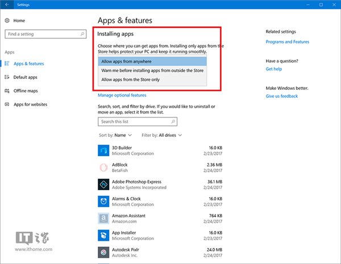The height and width of the screenshot is (264, 341).
Task: Select the Amazon Assistant icon
Action: click(103, 219)
